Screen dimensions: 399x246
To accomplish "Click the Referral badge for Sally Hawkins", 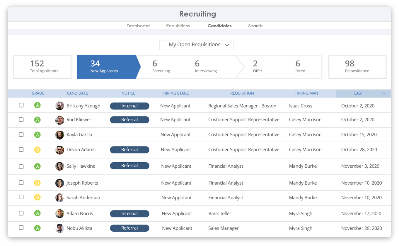I will (129, 166).
